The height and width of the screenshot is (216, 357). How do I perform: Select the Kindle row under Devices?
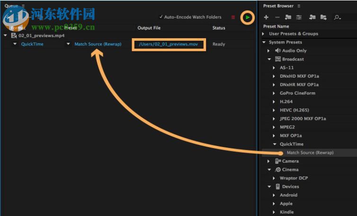pos(286,212)
